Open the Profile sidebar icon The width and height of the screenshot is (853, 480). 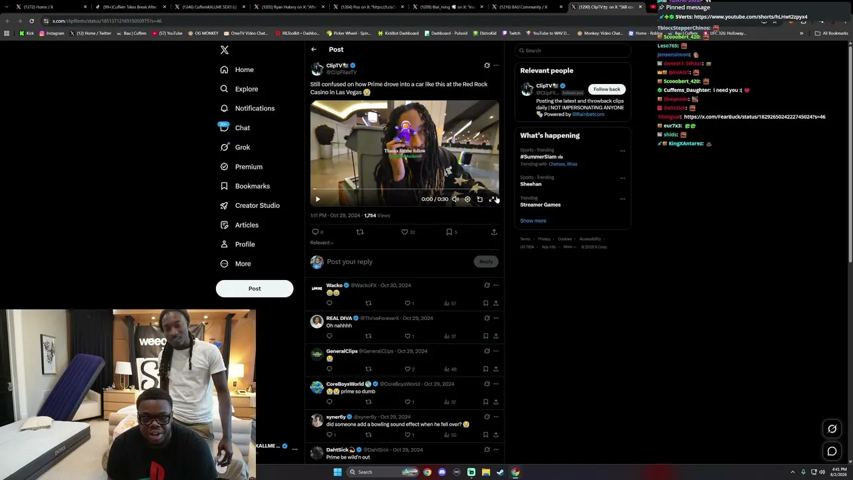point(224,244)
